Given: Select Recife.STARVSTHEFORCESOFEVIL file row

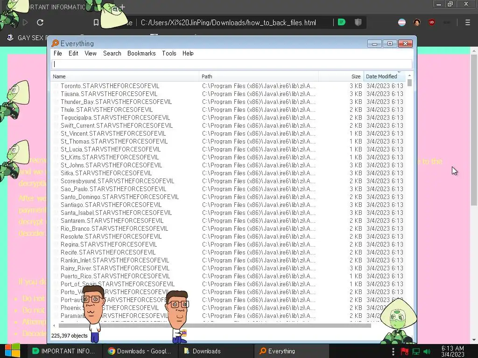Looking at the screenshot, I should [x=229, y=252].
